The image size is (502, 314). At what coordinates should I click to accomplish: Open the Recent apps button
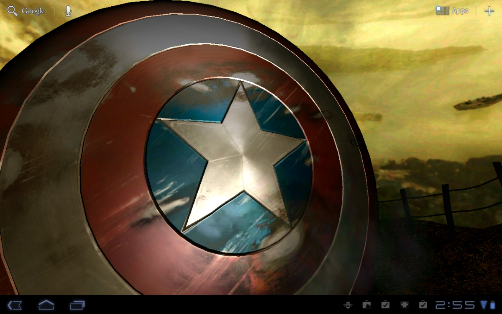pyautogui.click(x=77, y=305)
